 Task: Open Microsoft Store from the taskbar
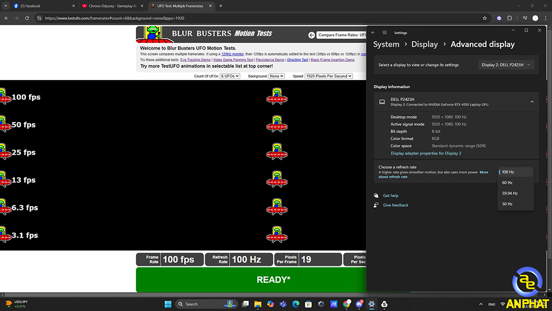pos(309,304)
